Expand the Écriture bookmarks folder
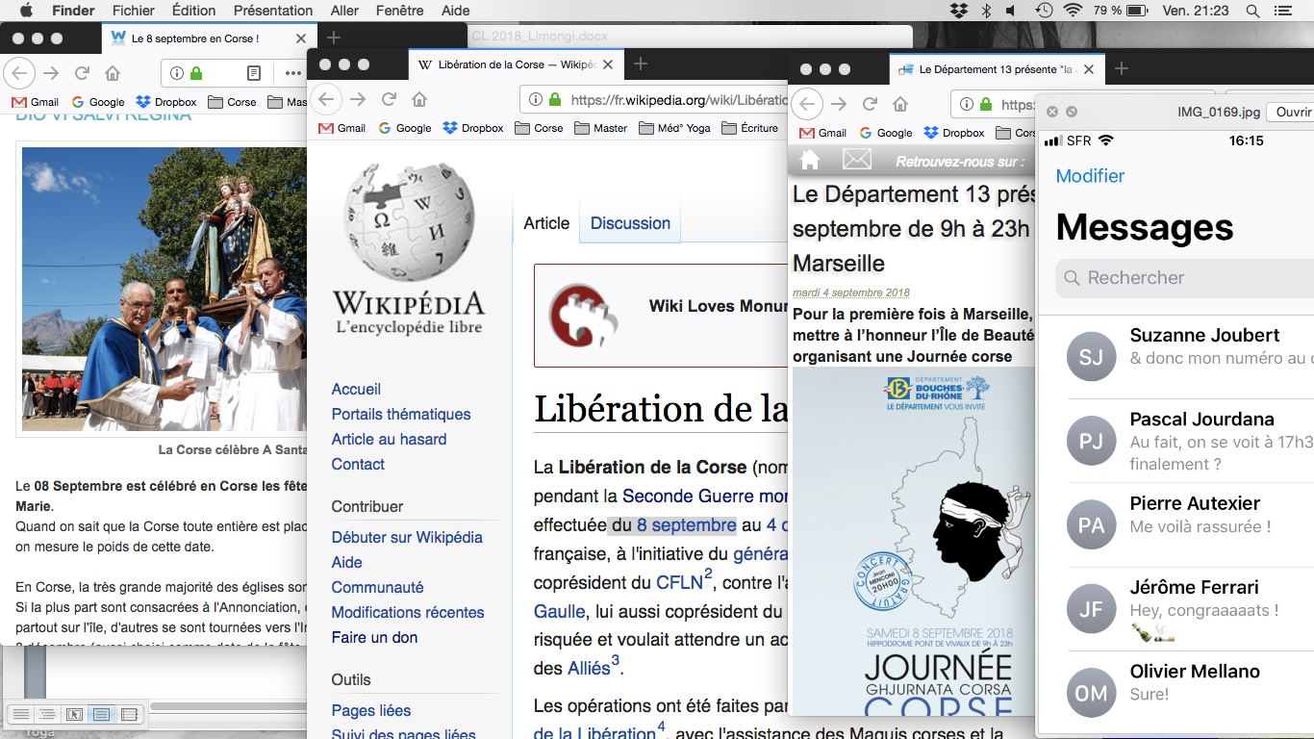Viewport: 1314px width, 739px height. point(748,128)
